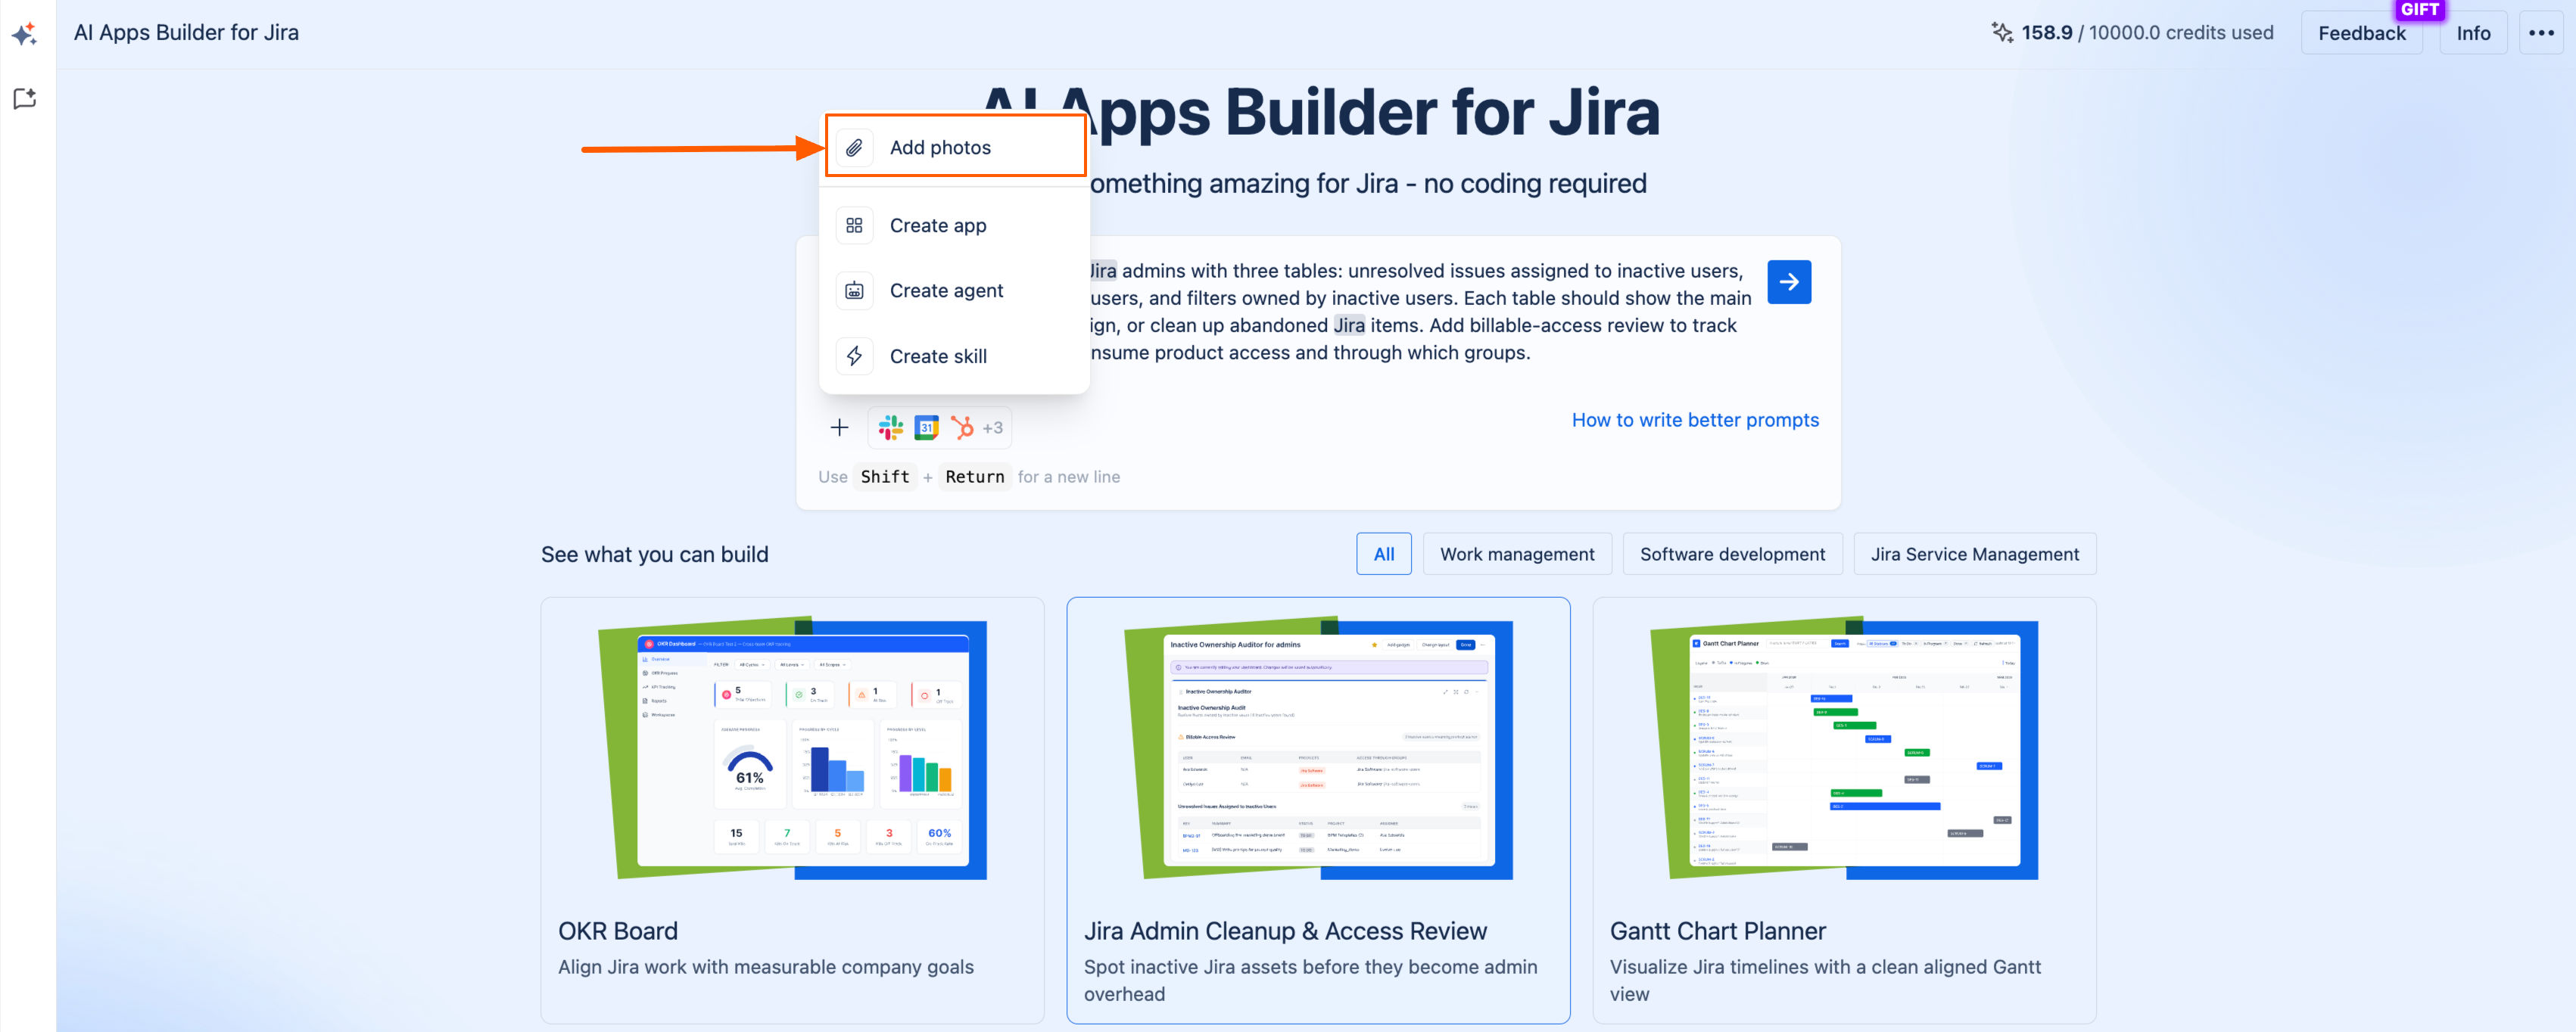Select the Google Calendar integration icon

click(x=927, y=427)
